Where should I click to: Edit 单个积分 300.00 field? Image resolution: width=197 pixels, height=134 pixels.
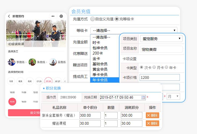[90, 115]
